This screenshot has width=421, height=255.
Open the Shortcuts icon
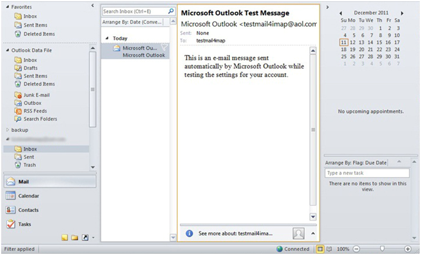(x=85, y=238)
